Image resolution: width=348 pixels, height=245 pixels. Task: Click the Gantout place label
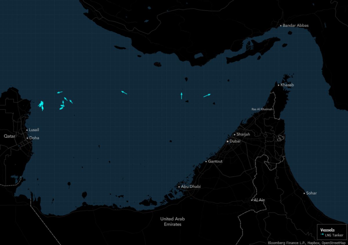(x=215, y=161)
